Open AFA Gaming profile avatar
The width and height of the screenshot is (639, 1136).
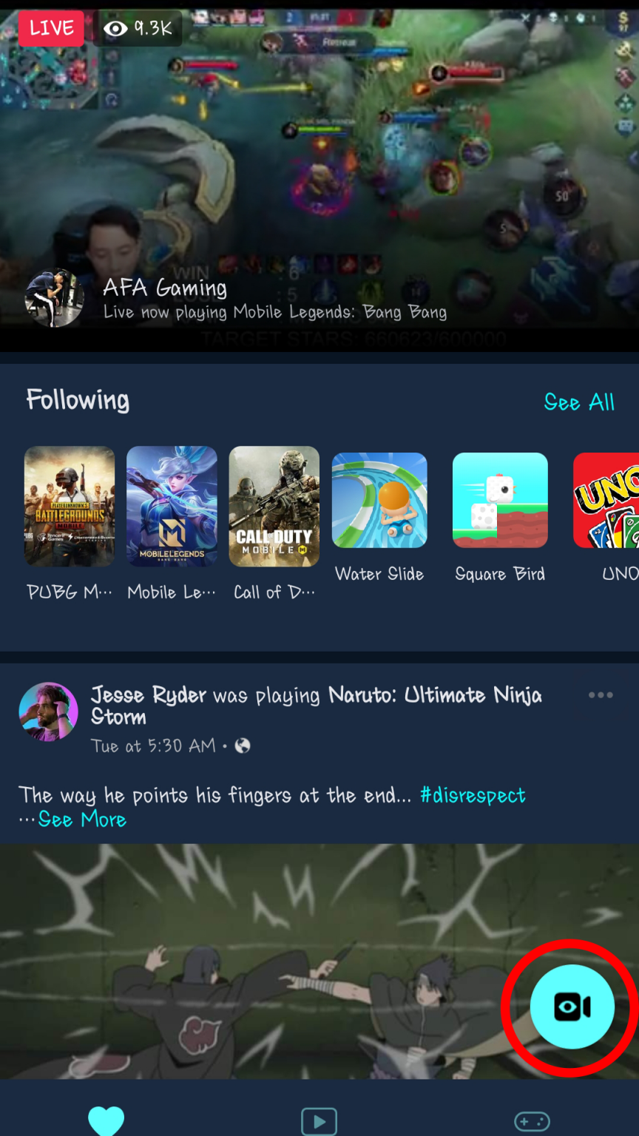click(55, 297)
